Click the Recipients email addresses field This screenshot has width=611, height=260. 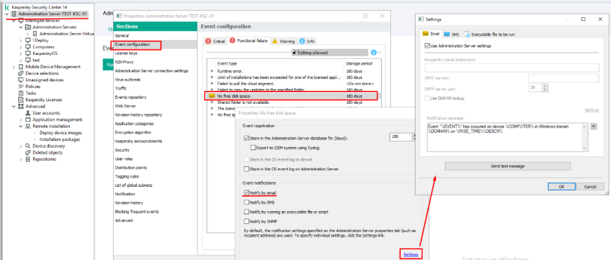pos(511,68)
